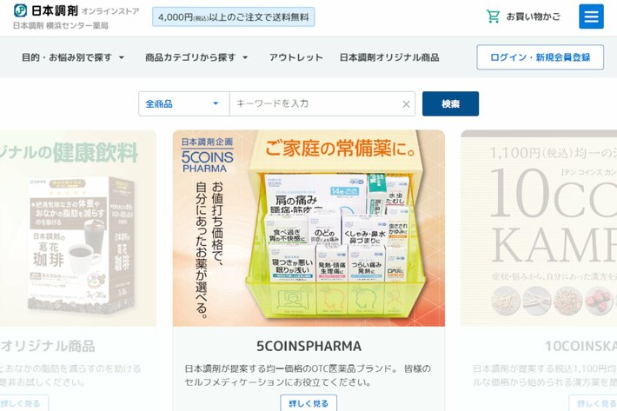
Task: Expand 目的・お悩み別で探す menu
Action: tap(73, 57)
